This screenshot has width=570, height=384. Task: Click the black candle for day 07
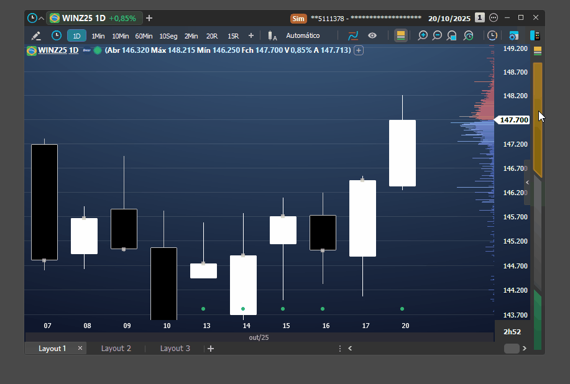click(44, 203)
